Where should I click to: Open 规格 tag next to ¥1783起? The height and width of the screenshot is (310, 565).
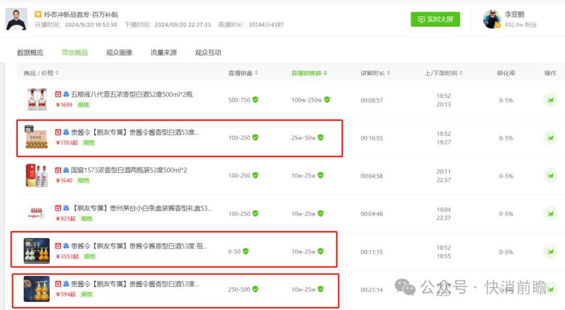(x=88, y=142)
